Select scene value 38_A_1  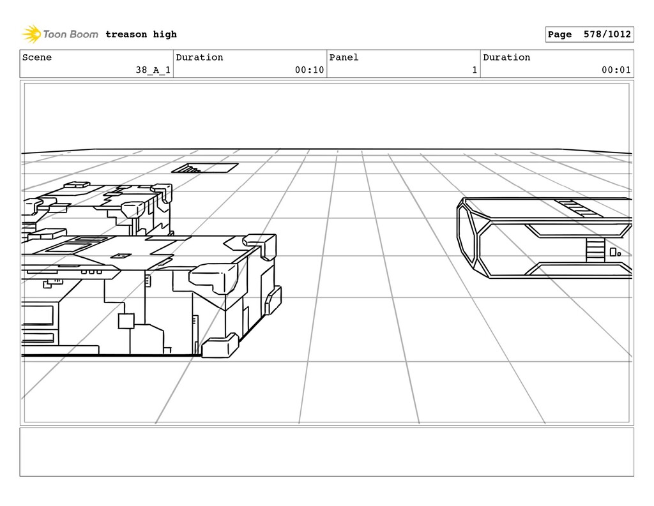153,70
